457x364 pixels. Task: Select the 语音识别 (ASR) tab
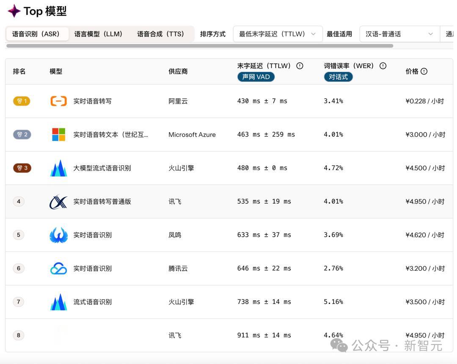(x=37, y=34)
